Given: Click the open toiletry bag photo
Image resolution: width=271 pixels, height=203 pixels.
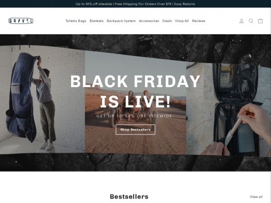Looking at the screenshot, I should 229,110.
